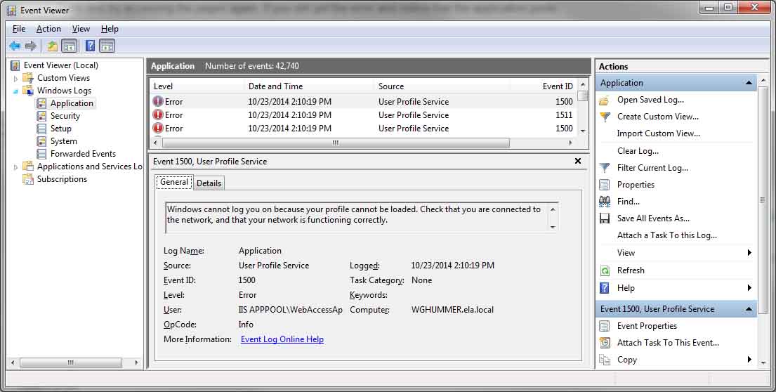The width and height of the screenshot is (776, 392).
Task: Collapse the Windows Logs tree node
Action: click(x=16, y=91)
